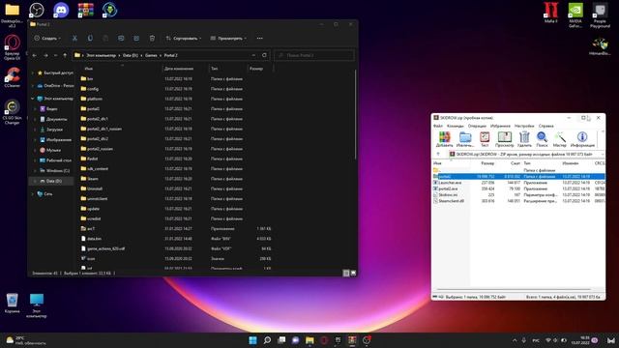Click the Share icon in Explorer toolbar
The width and height of the screenshot is (619, 348).
(x=136, y=39)
